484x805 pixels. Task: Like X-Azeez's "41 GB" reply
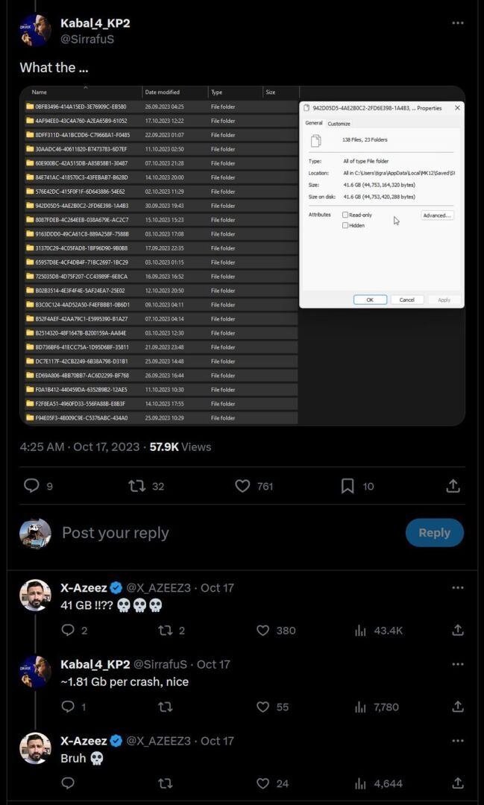click(263, 631)
